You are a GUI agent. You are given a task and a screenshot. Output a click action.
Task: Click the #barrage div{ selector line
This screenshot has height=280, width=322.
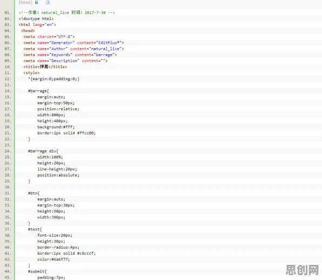[x=43, y=151]
